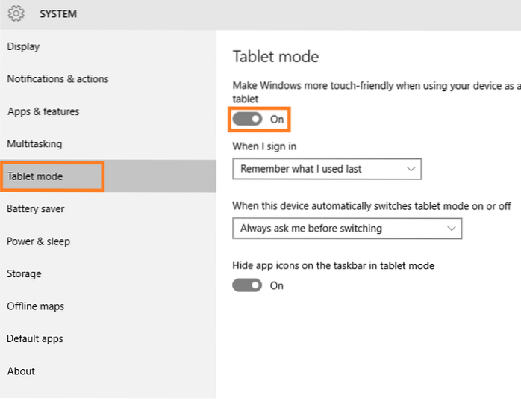Open Multitasking settings

pos(34,143)
